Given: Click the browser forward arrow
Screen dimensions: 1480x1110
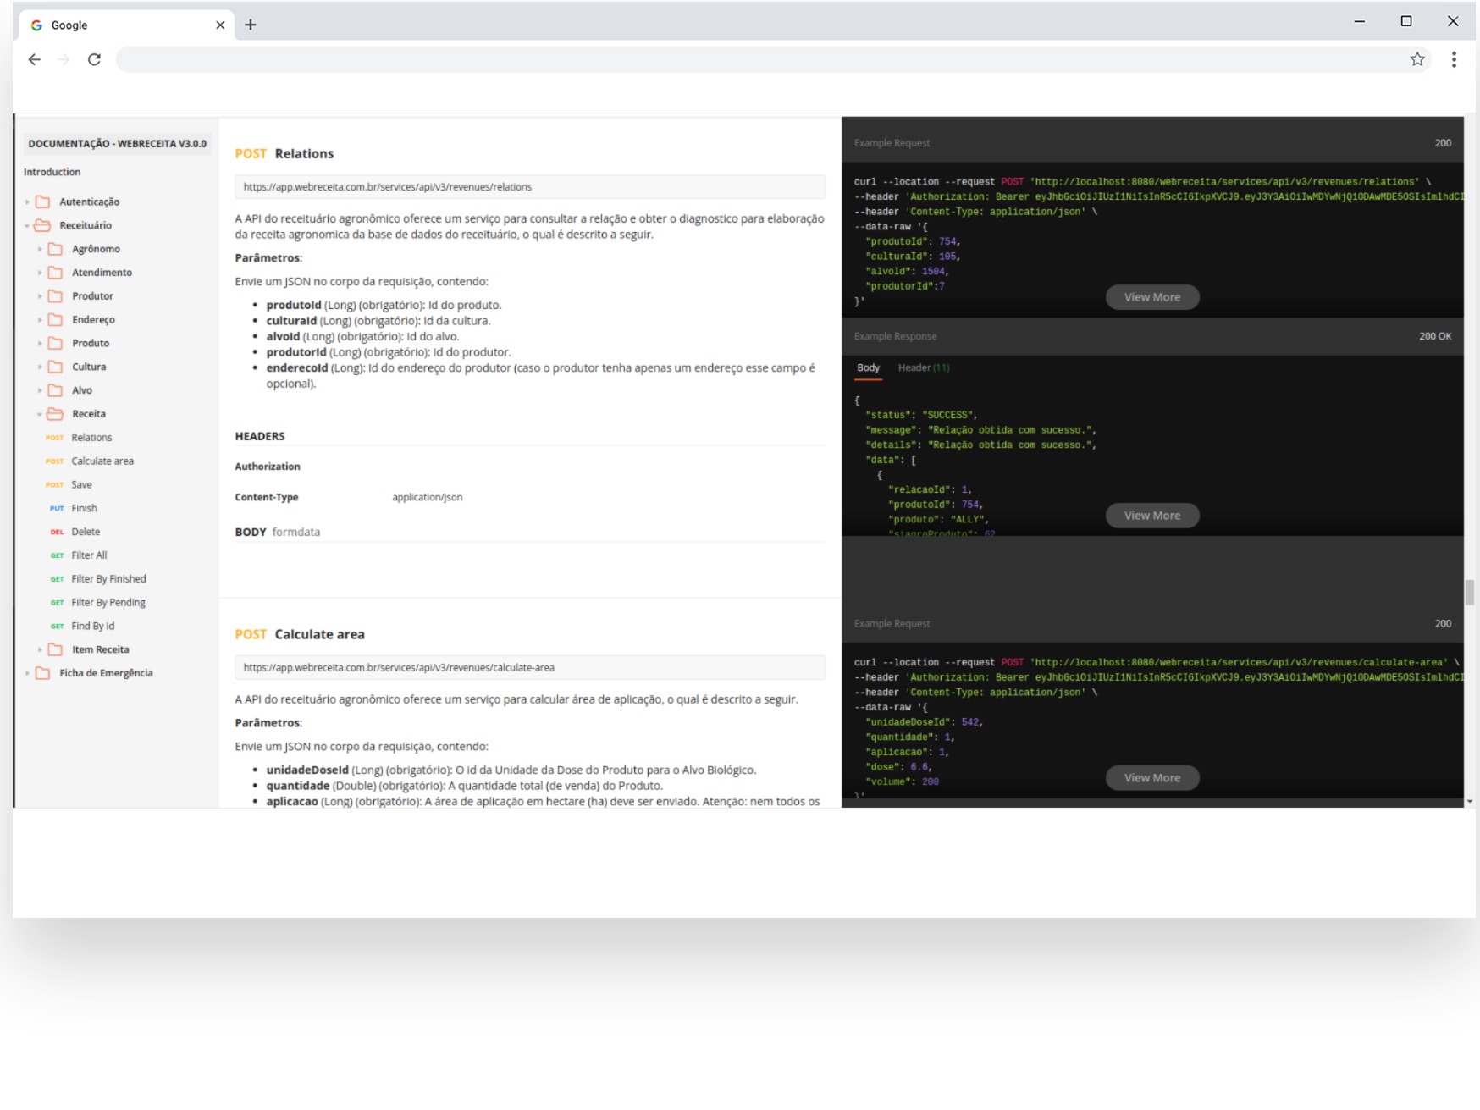Looking at the screenshot, I should click(64, 59).
